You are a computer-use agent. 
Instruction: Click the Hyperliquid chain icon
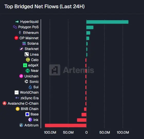click(17, 22)
